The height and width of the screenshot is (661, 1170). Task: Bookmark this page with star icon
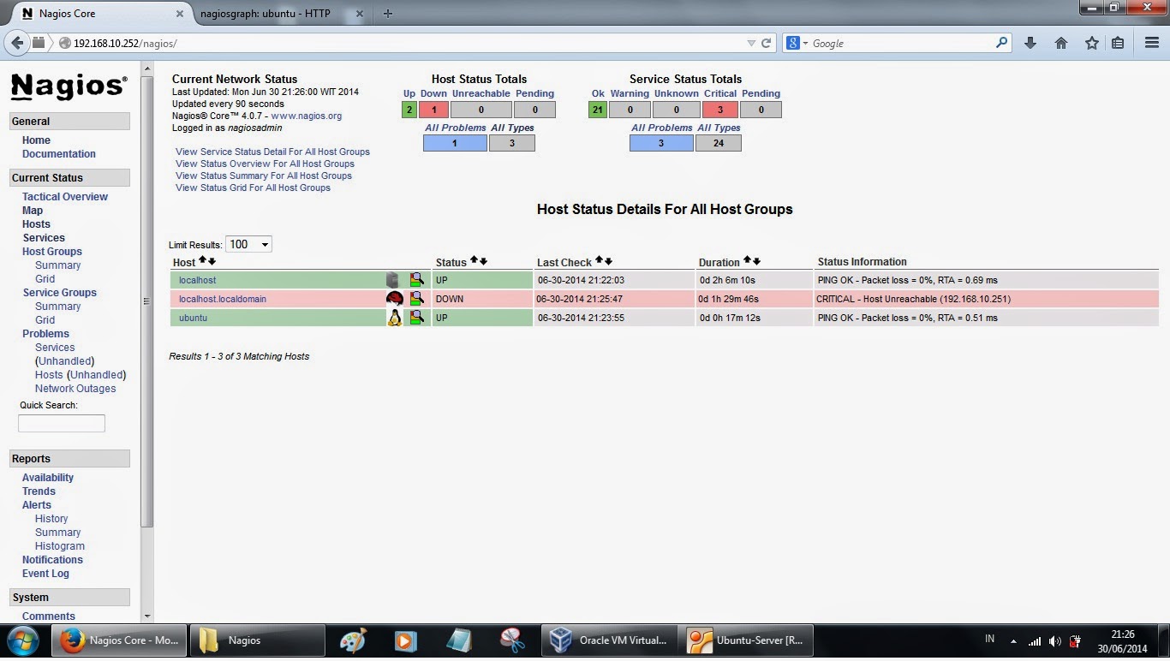1092,43
